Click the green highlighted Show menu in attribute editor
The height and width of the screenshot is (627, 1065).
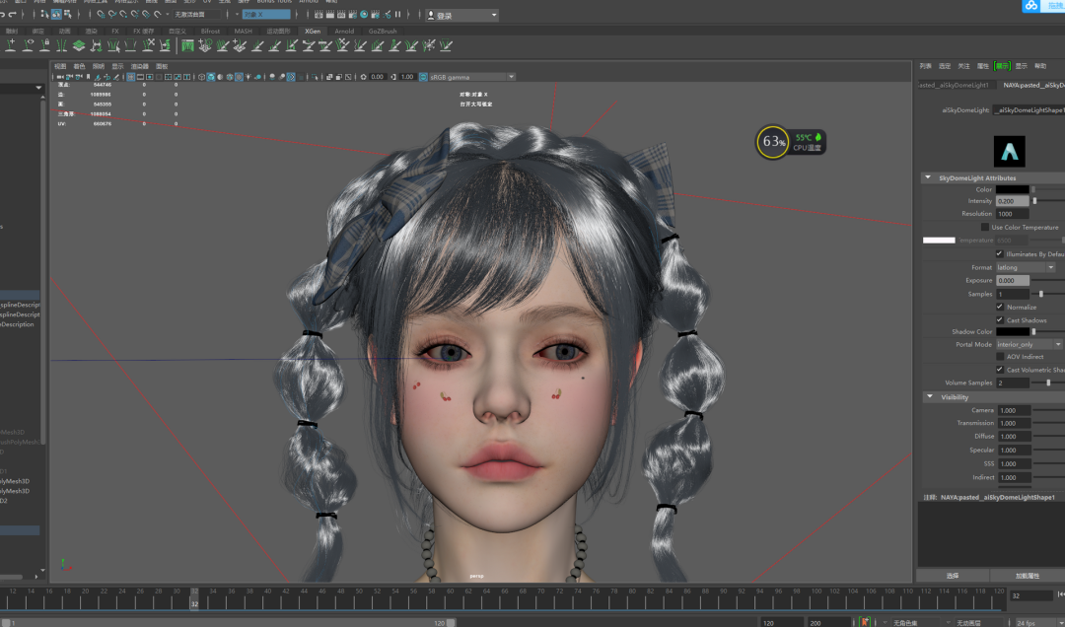coord(1002,66)
